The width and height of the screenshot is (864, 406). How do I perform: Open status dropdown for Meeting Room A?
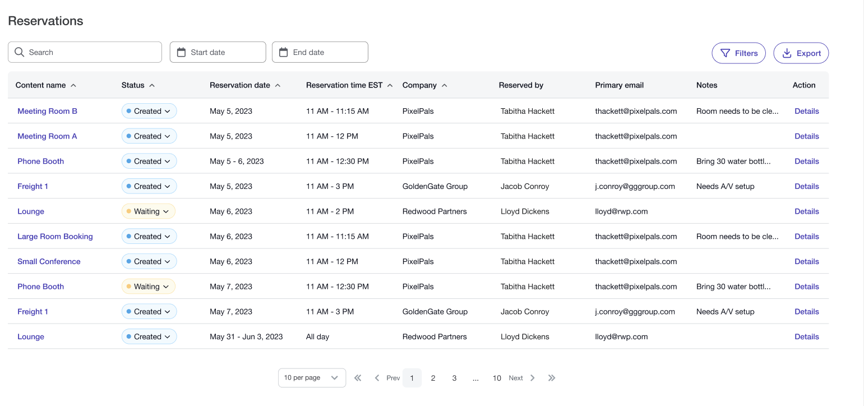coord(149,136)
